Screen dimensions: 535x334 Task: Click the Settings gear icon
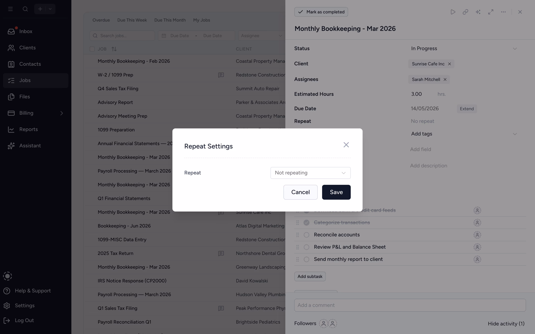(x=7, y=306)
